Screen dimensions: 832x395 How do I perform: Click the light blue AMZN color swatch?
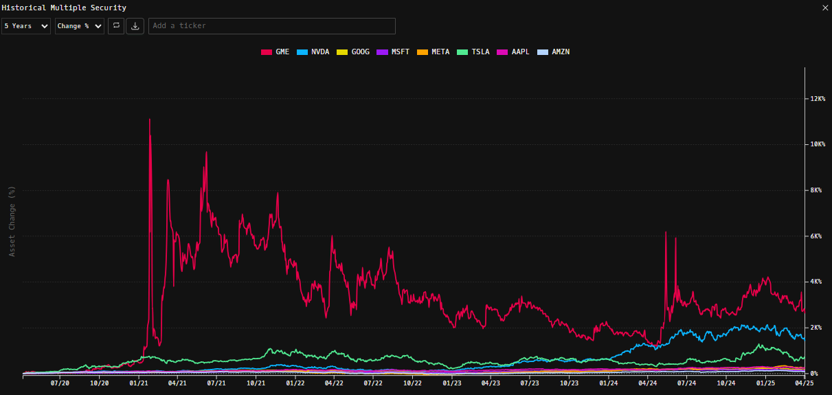click(543, 52)
